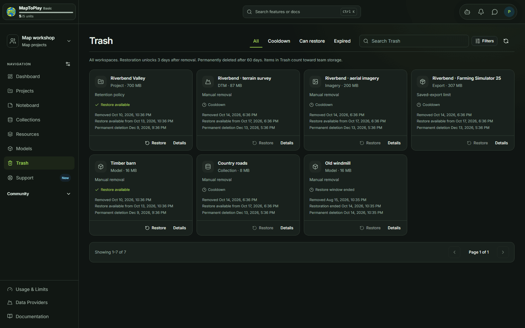Open Resources in sidebar
The image size is (525, 328).
pos(39,134)
